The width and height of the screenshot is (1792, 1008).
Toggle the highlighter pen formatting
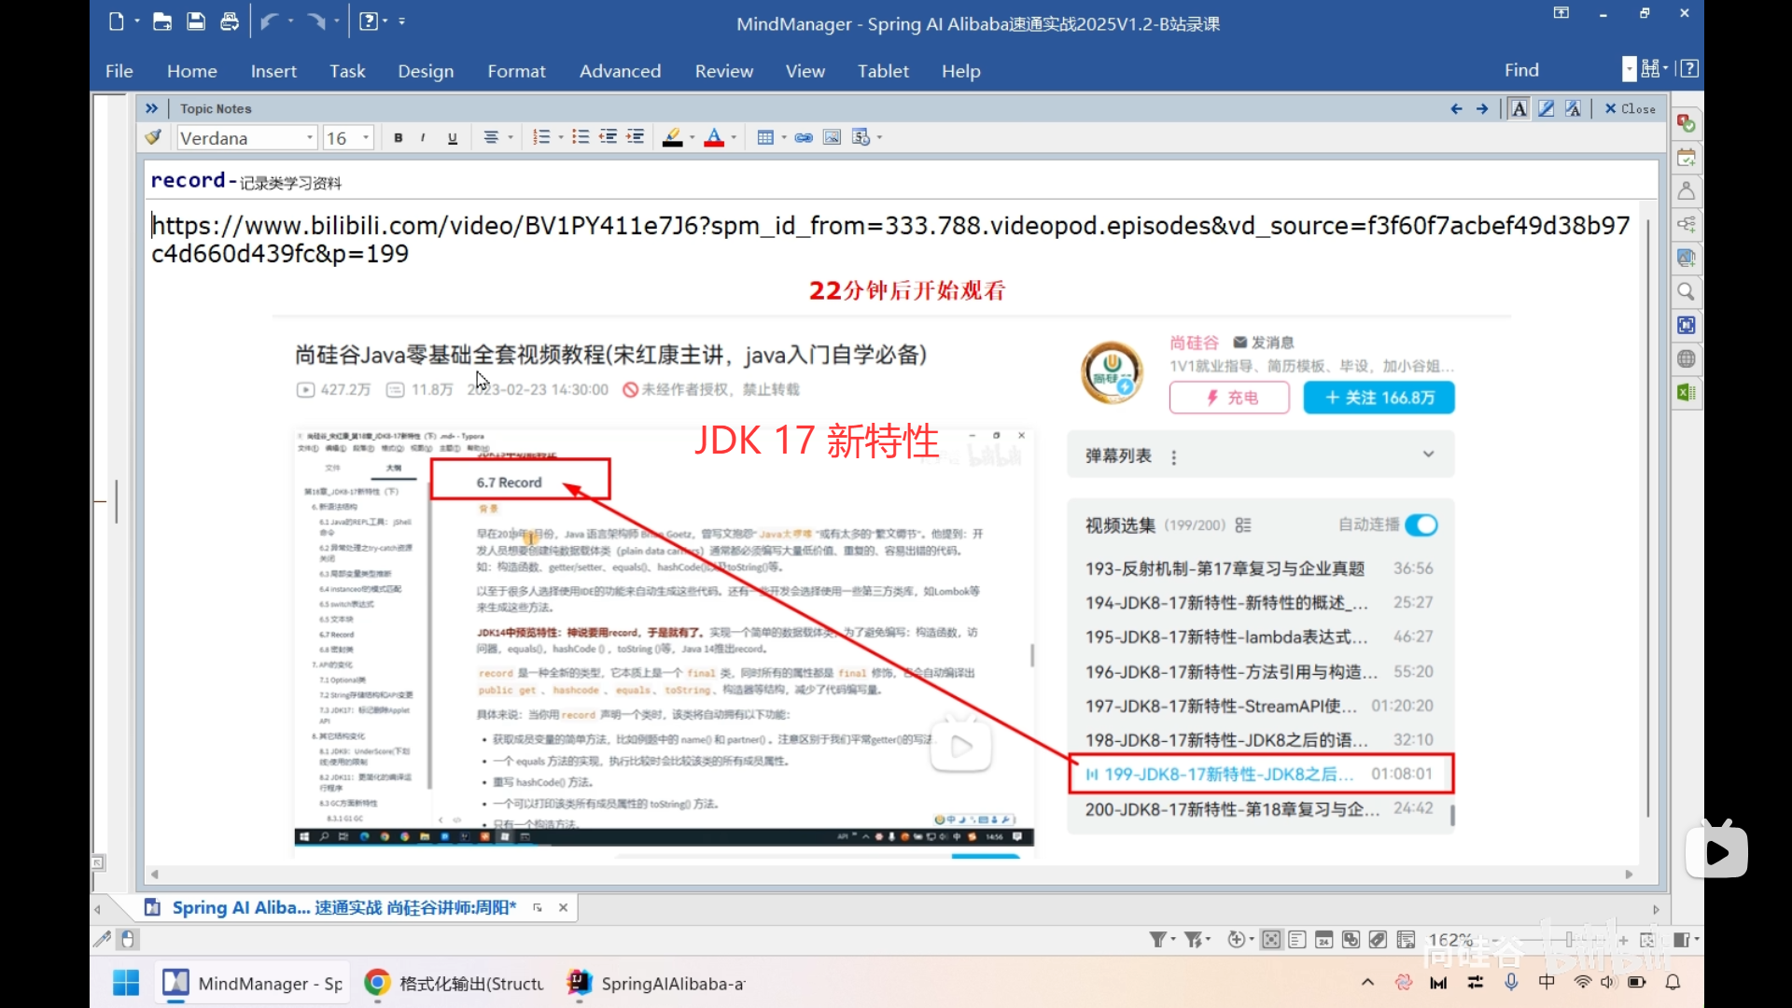pos(674,137)
